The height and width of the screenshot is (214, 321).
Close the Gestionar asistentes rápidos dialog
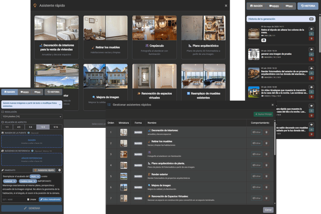point(272,105)
